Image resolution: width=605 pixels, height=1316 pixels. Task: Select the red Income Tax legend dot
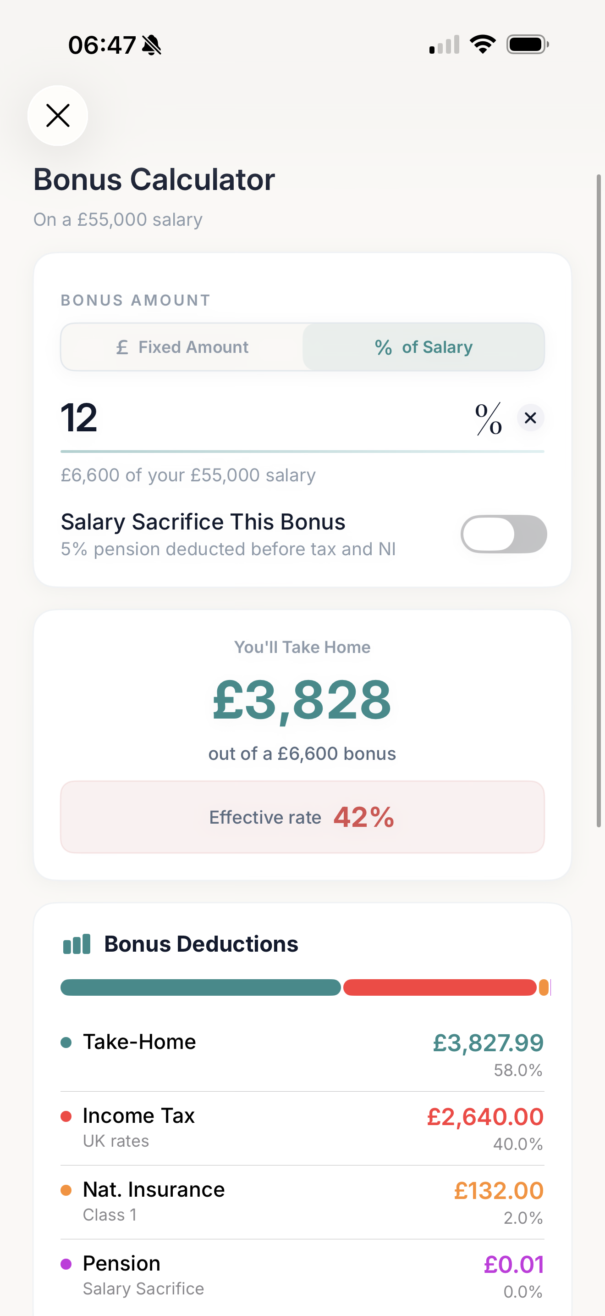(67, 1115)
